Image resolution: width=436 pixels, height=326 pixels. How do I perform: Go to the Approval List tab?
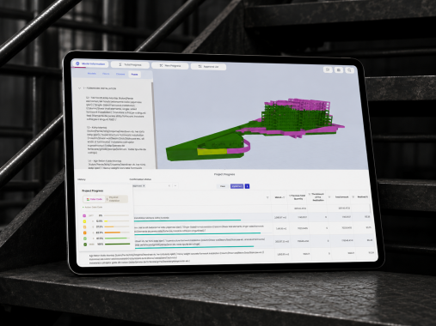(208, 66)
